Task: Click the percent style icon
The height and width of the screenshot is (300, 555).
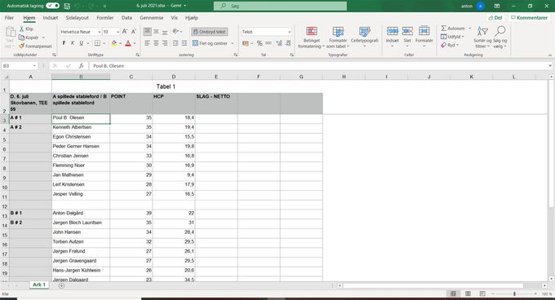Action: [260, 43]
